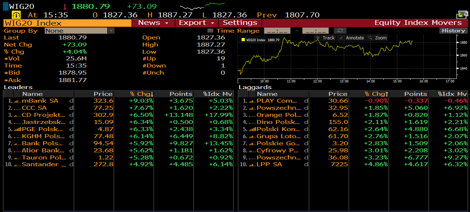Click the volume bars icon beside Cyfrowy P
Screen dimensions: 470x212
(x=253, y=151)
